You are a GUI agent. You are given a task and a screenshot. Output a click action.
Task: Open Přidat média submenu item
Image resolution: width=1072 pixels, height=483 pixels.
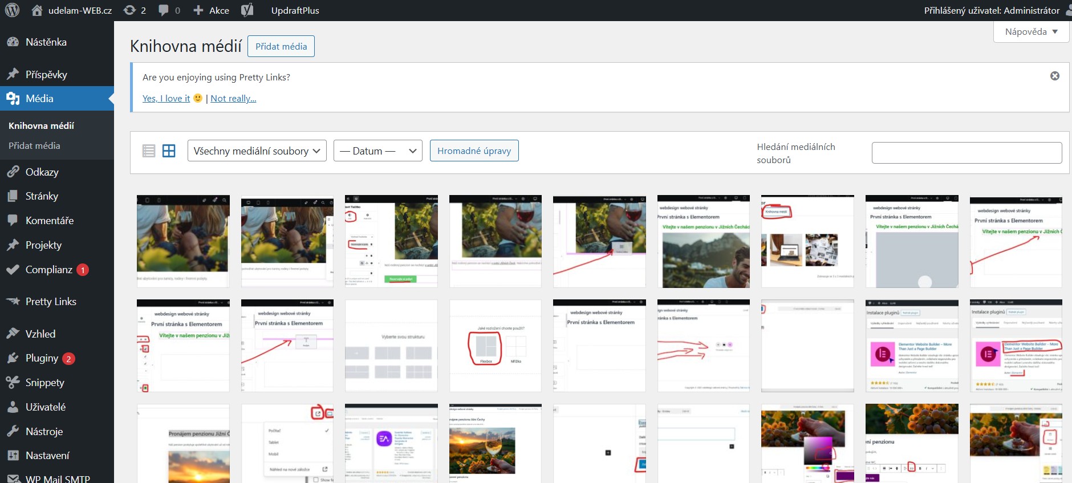click(x=34, y=146)
